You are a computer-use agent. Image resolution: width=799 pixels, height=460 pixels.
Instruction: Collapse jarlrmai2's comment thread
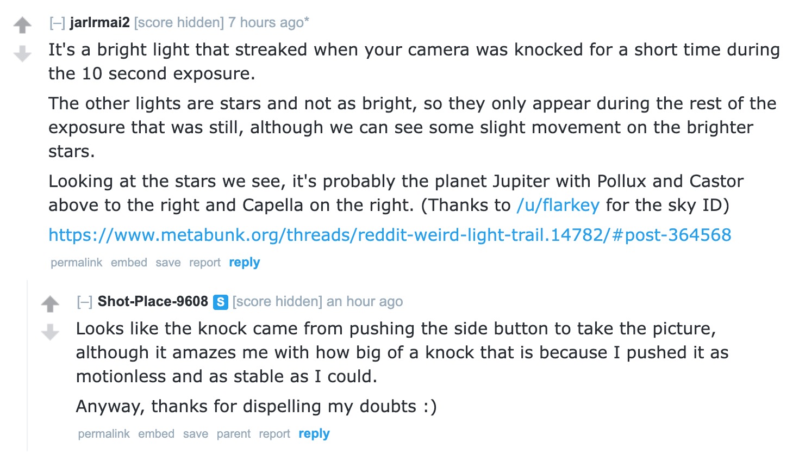pos(57,23)
